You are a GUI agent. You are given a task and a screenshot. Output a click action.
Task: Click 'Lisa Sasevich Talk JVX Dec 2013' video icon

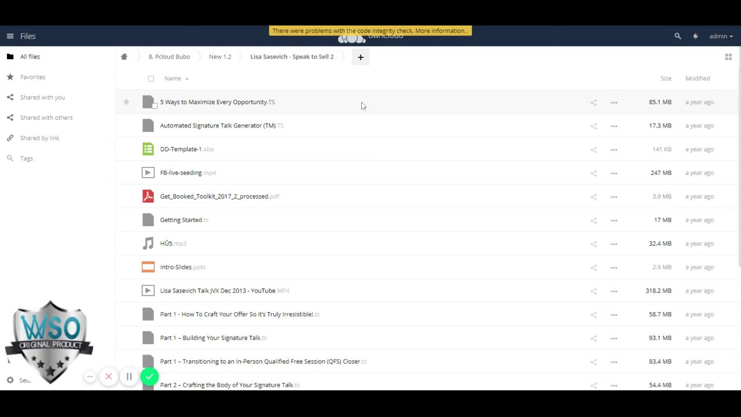[148, 291]
